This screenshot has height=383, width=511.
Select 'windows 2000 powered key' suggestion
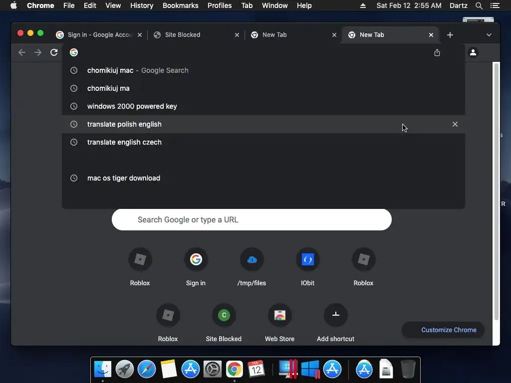[263, 106]
